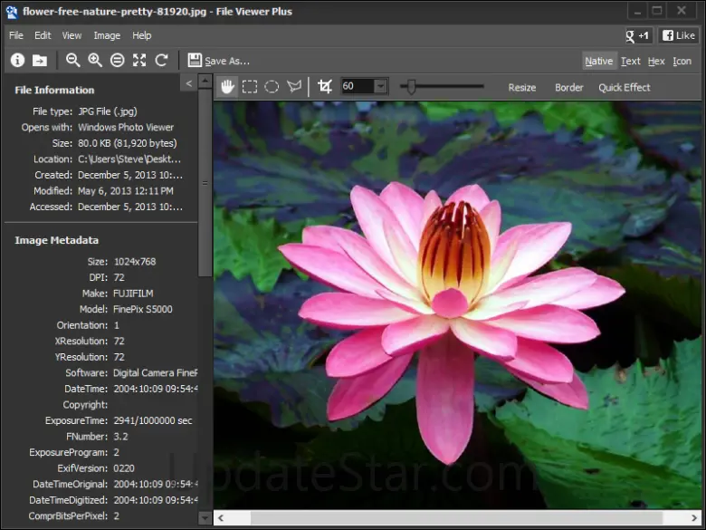Rotate the image with the rotate icon
The height and width of the screenshot is (530, 706).
click(x=162, y=61)
